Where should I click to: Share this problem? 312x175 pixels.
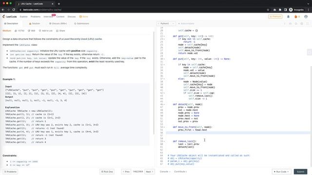pos(60,31)
